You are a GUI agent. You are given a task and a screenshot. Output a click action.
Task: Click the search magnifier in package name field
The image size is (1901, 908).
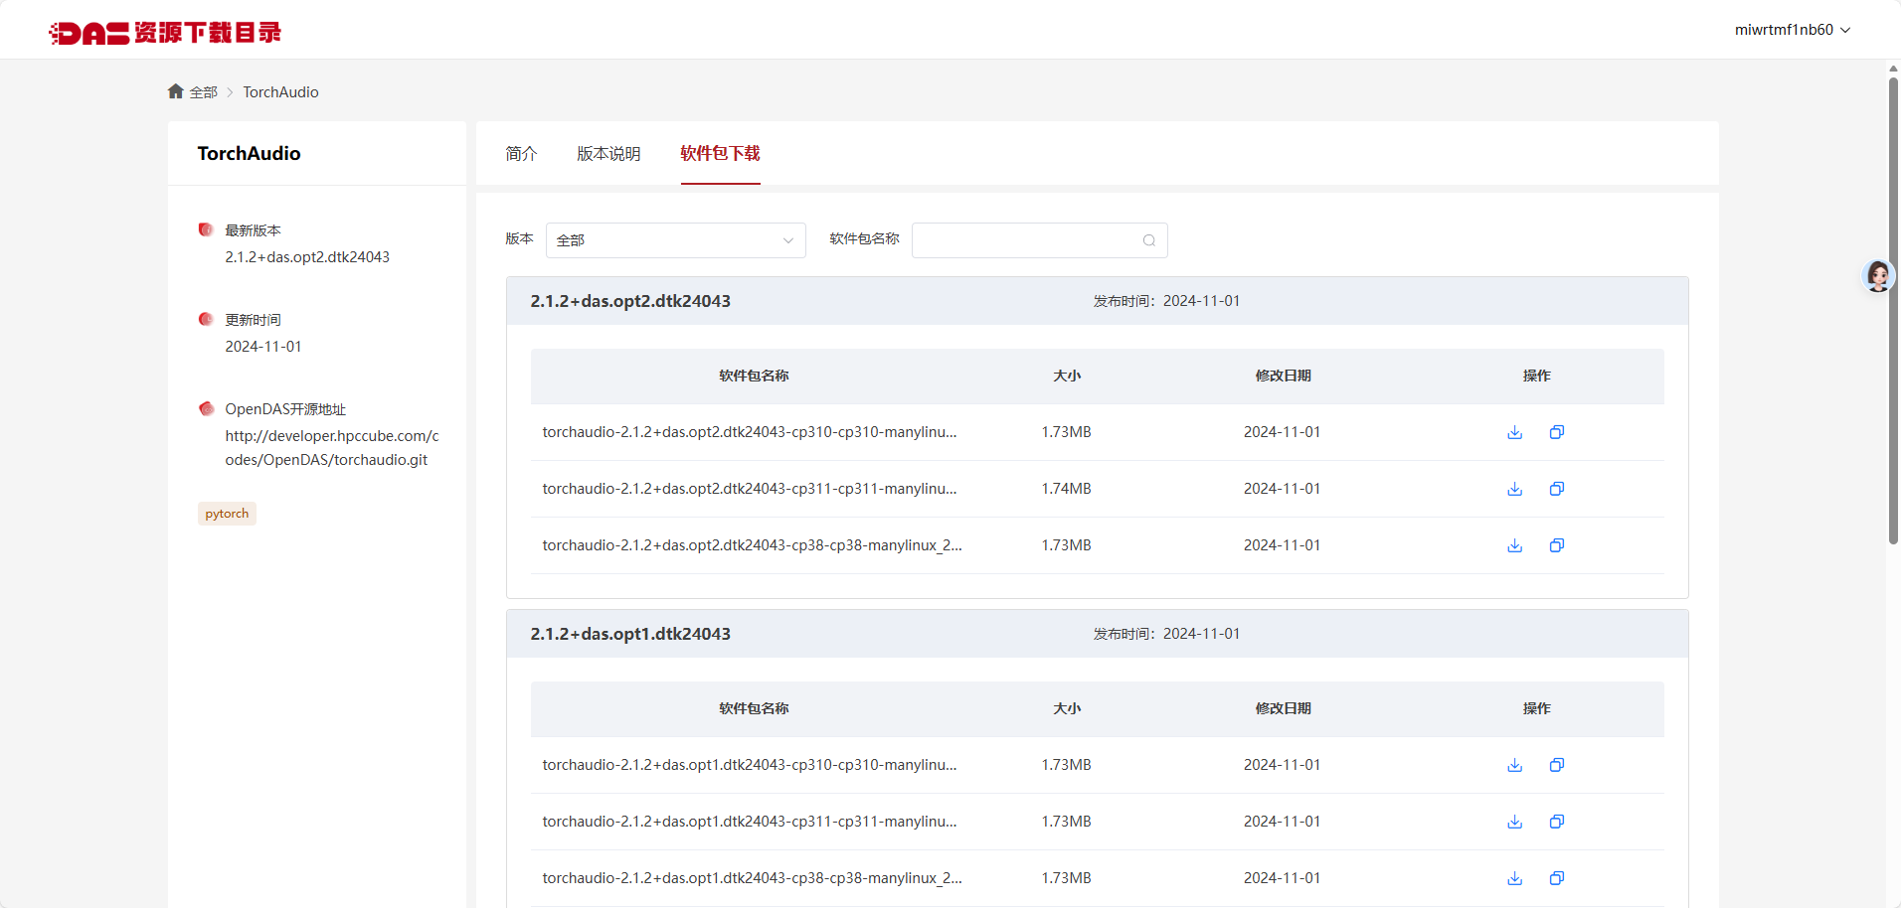click(x=1148, y=240)
